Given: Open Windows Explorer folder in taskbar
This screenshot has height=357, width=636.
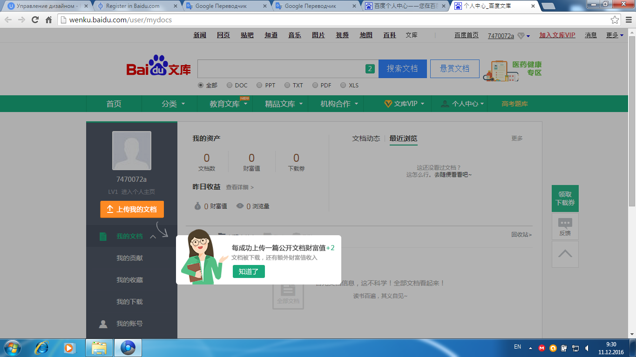Looking at the screenshot, I should tap(99, 348).
